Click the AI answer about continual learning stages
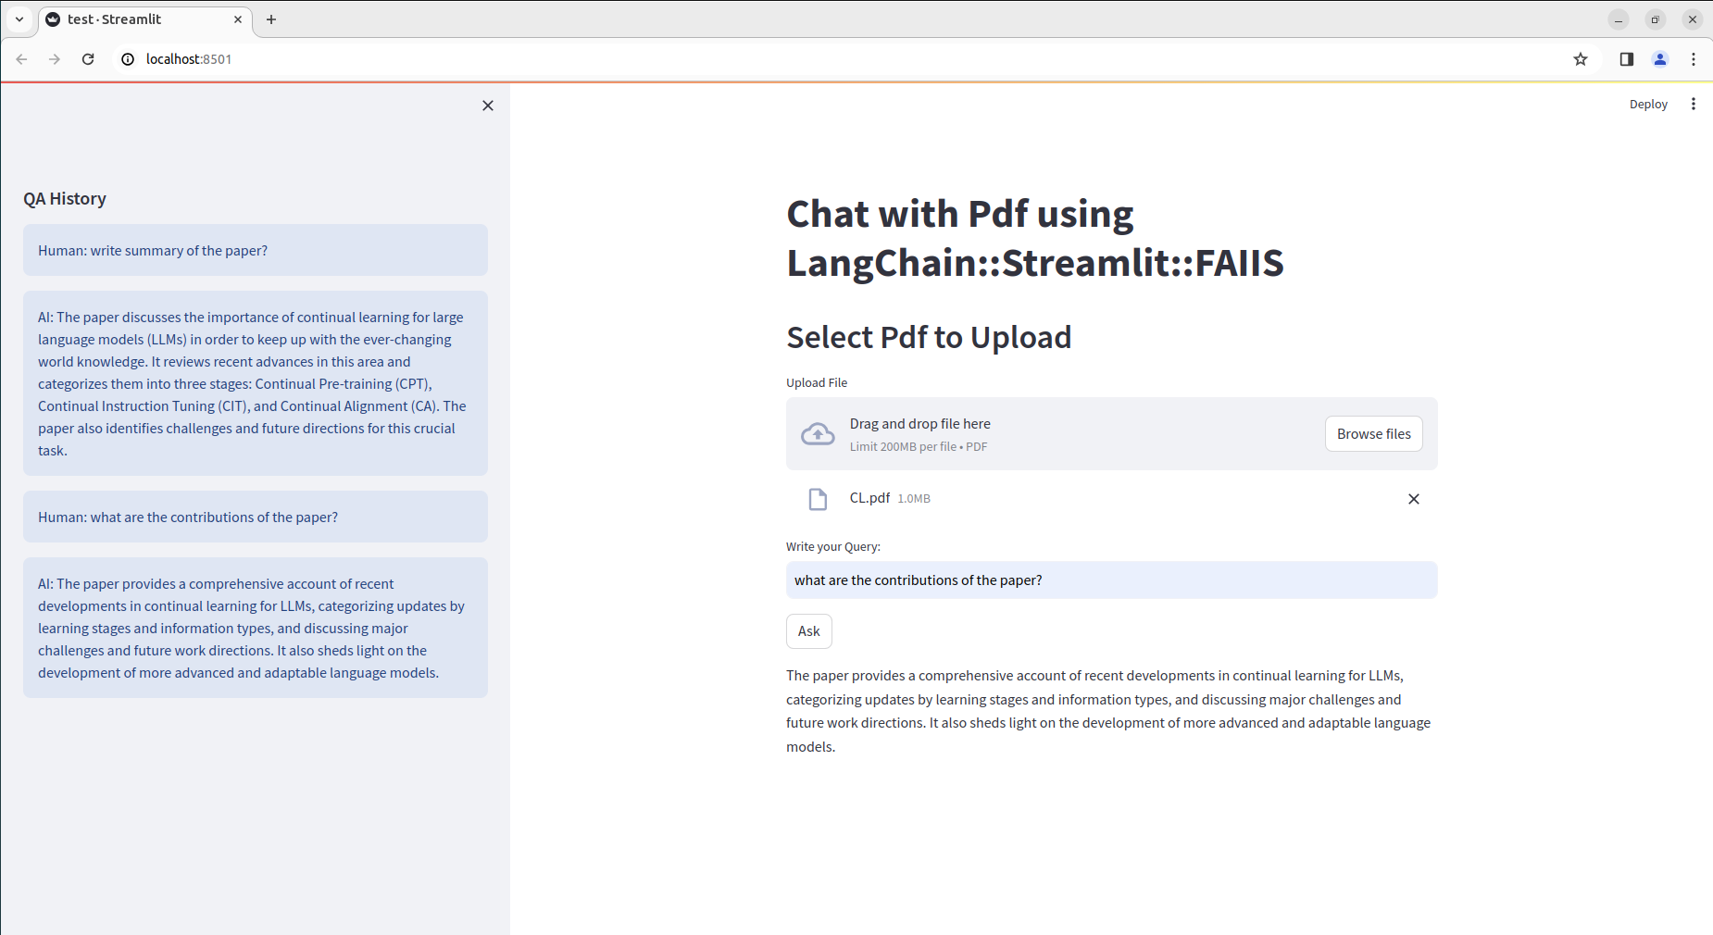Screen dimensions: 1713x935 pyautogui.click(x=256, y=383)
